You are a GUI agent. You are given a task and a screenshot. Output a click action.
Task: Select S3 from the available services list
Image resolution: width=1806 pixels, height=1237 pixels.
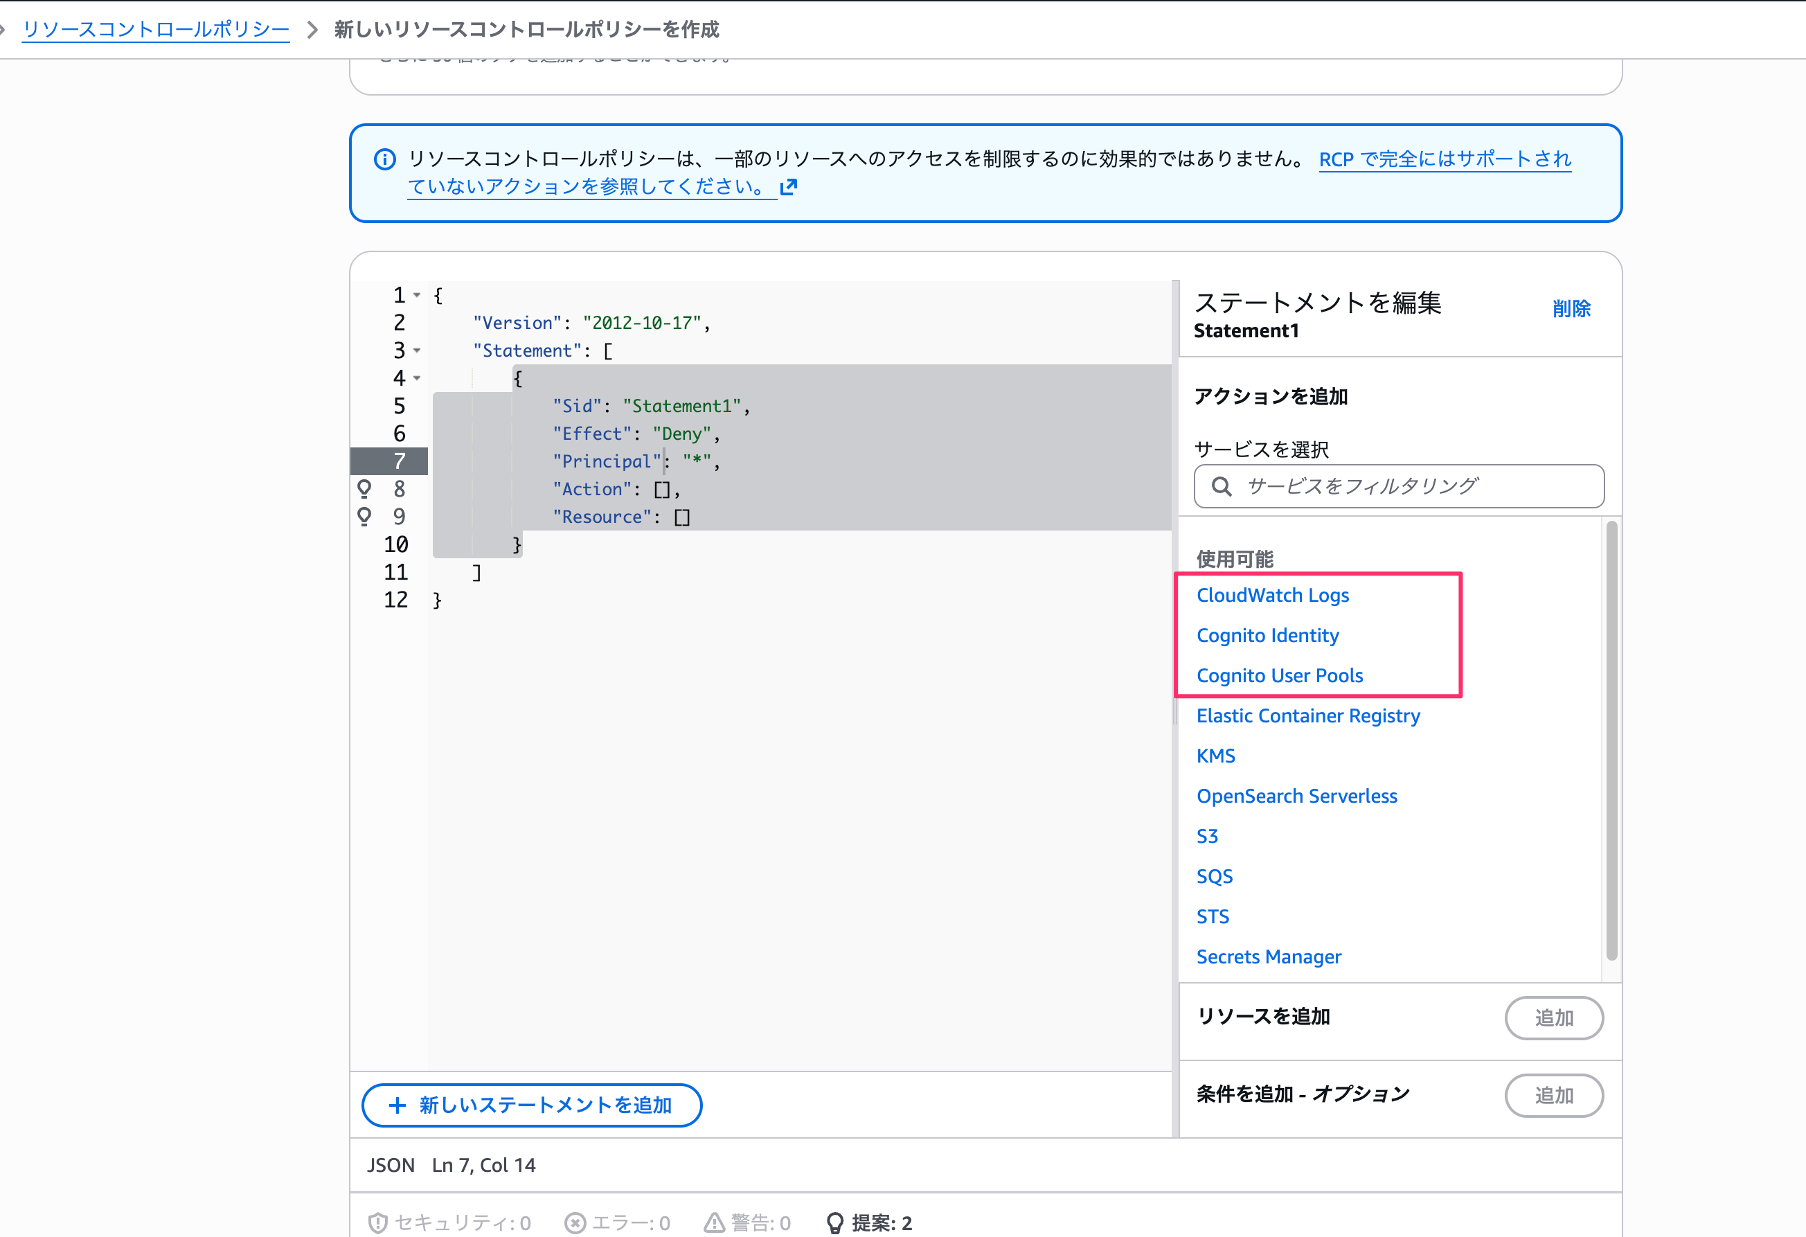[x=1207, y=835]
